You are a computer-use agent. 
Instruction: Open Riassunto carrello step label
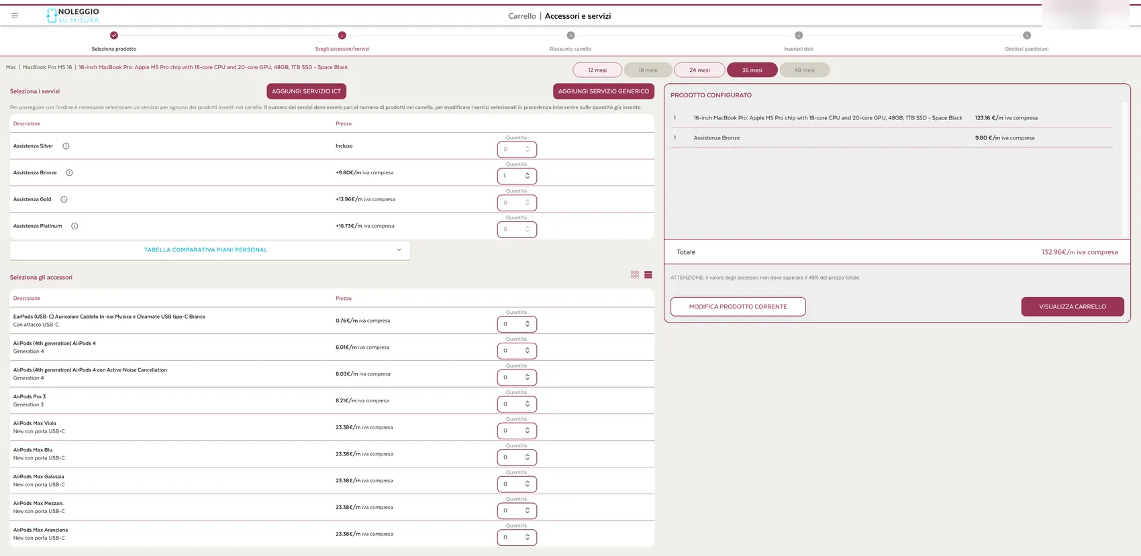coord(570,49)
